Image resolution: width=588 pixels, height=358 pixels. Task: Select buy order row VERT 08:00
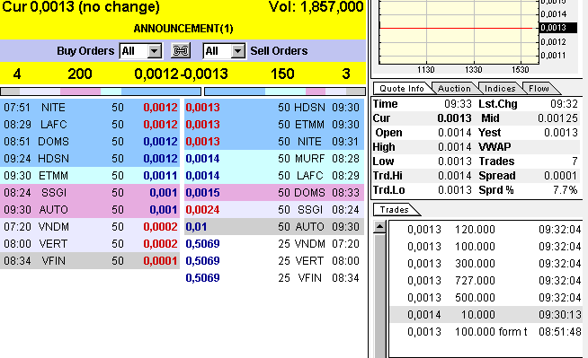[90, 243]
